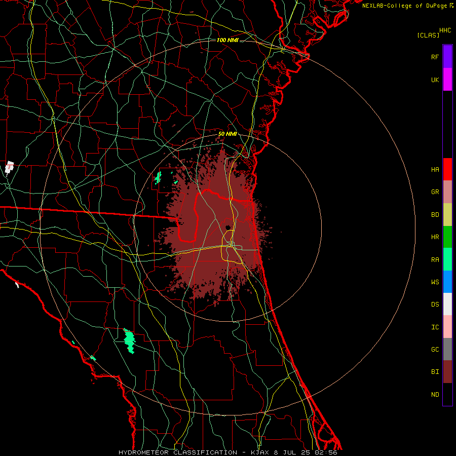Select the IC light pink legend swatch

tap(447, 327)
